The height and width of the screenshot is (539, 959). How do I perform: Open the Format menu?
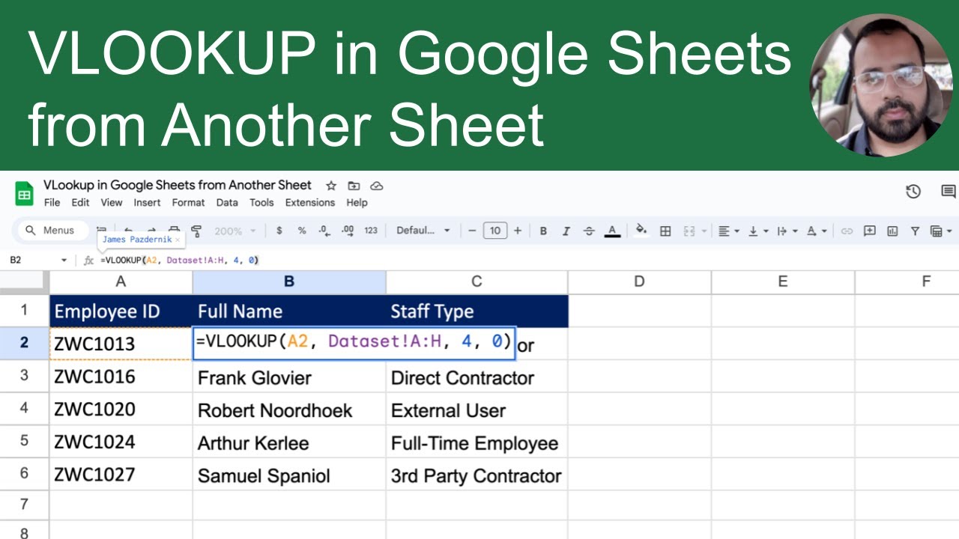[188, 203]
